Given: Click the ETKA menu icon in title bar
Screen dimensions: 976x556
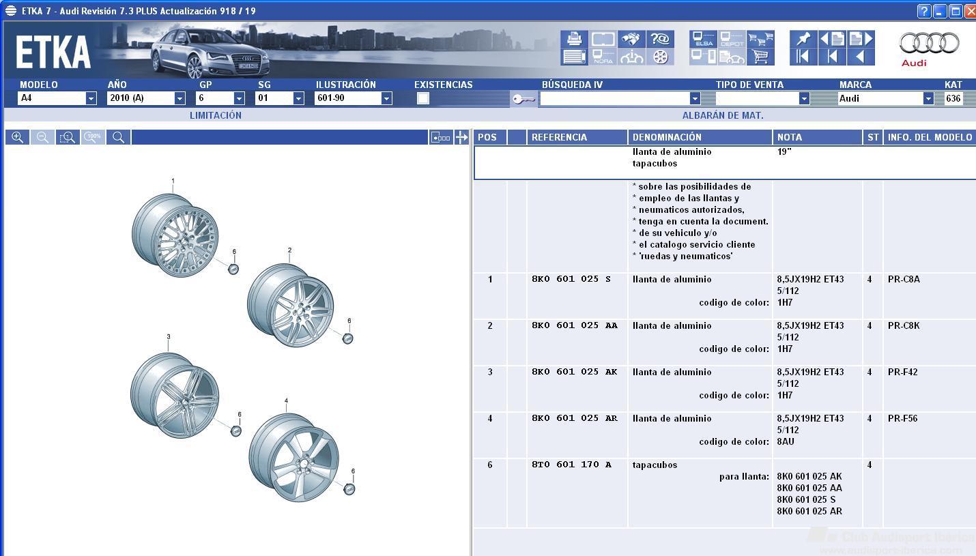Looking at the screenshot, I should click(11, 11).
